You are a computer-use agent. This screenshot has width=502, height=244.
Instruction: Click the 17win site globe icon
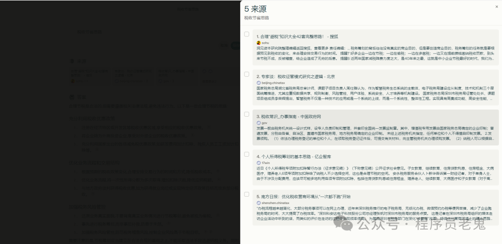pyautogui.click(x=259, y=163)
